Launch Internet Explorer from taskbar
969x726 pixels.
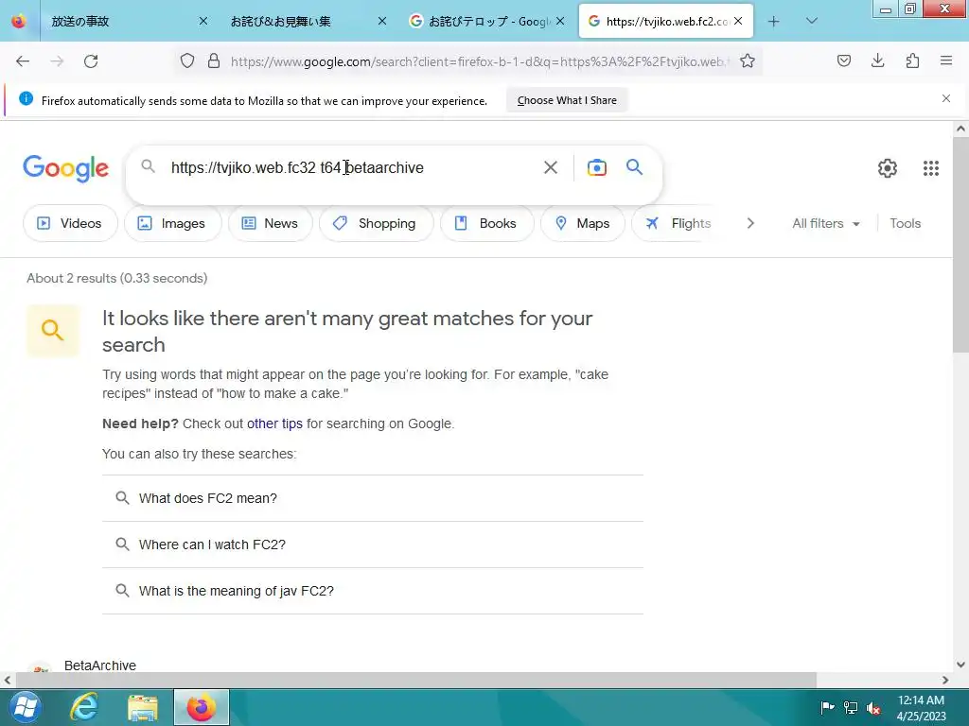tap(83, 707)
